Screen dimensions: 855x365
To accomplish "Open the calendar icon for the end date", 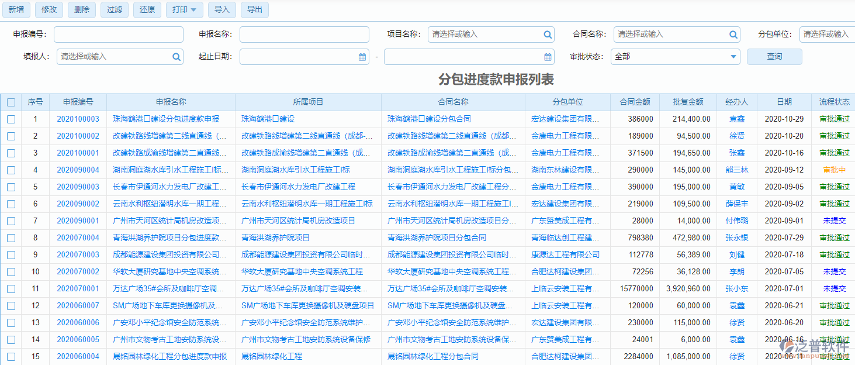I will click(547, 57).
